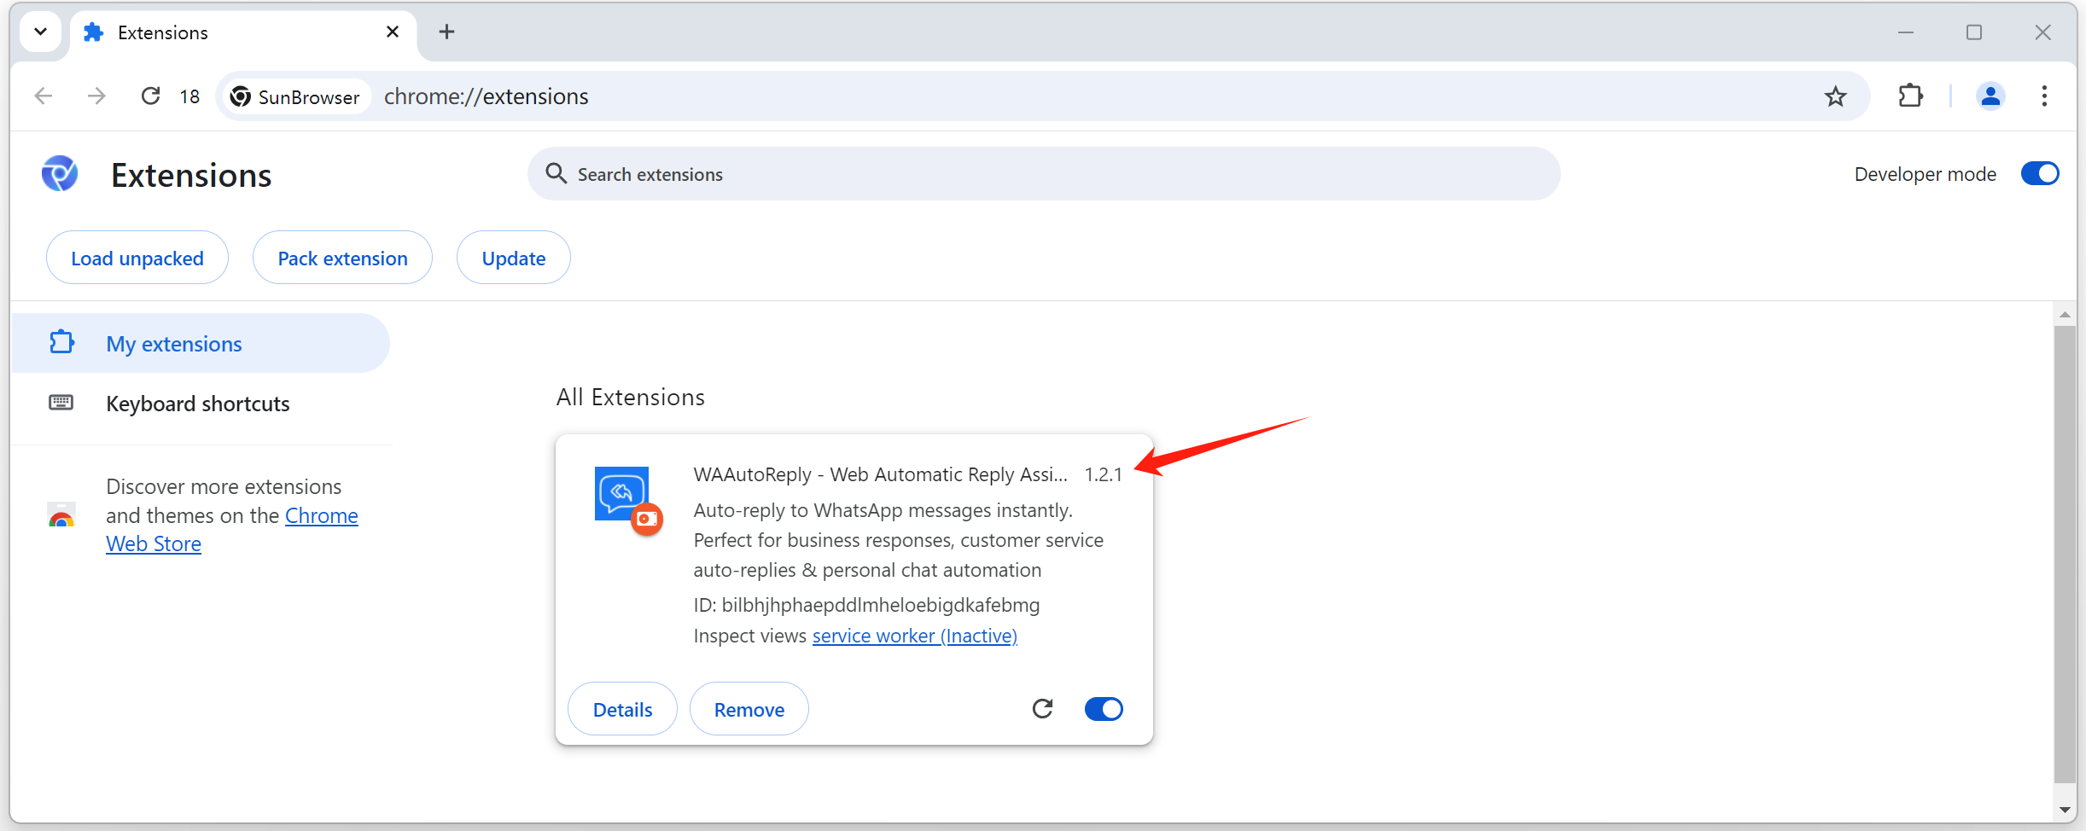The width and height of the screenshot is (2086, 831).
Task: Open the Chrome Web Store link
Action: (321, 516)
